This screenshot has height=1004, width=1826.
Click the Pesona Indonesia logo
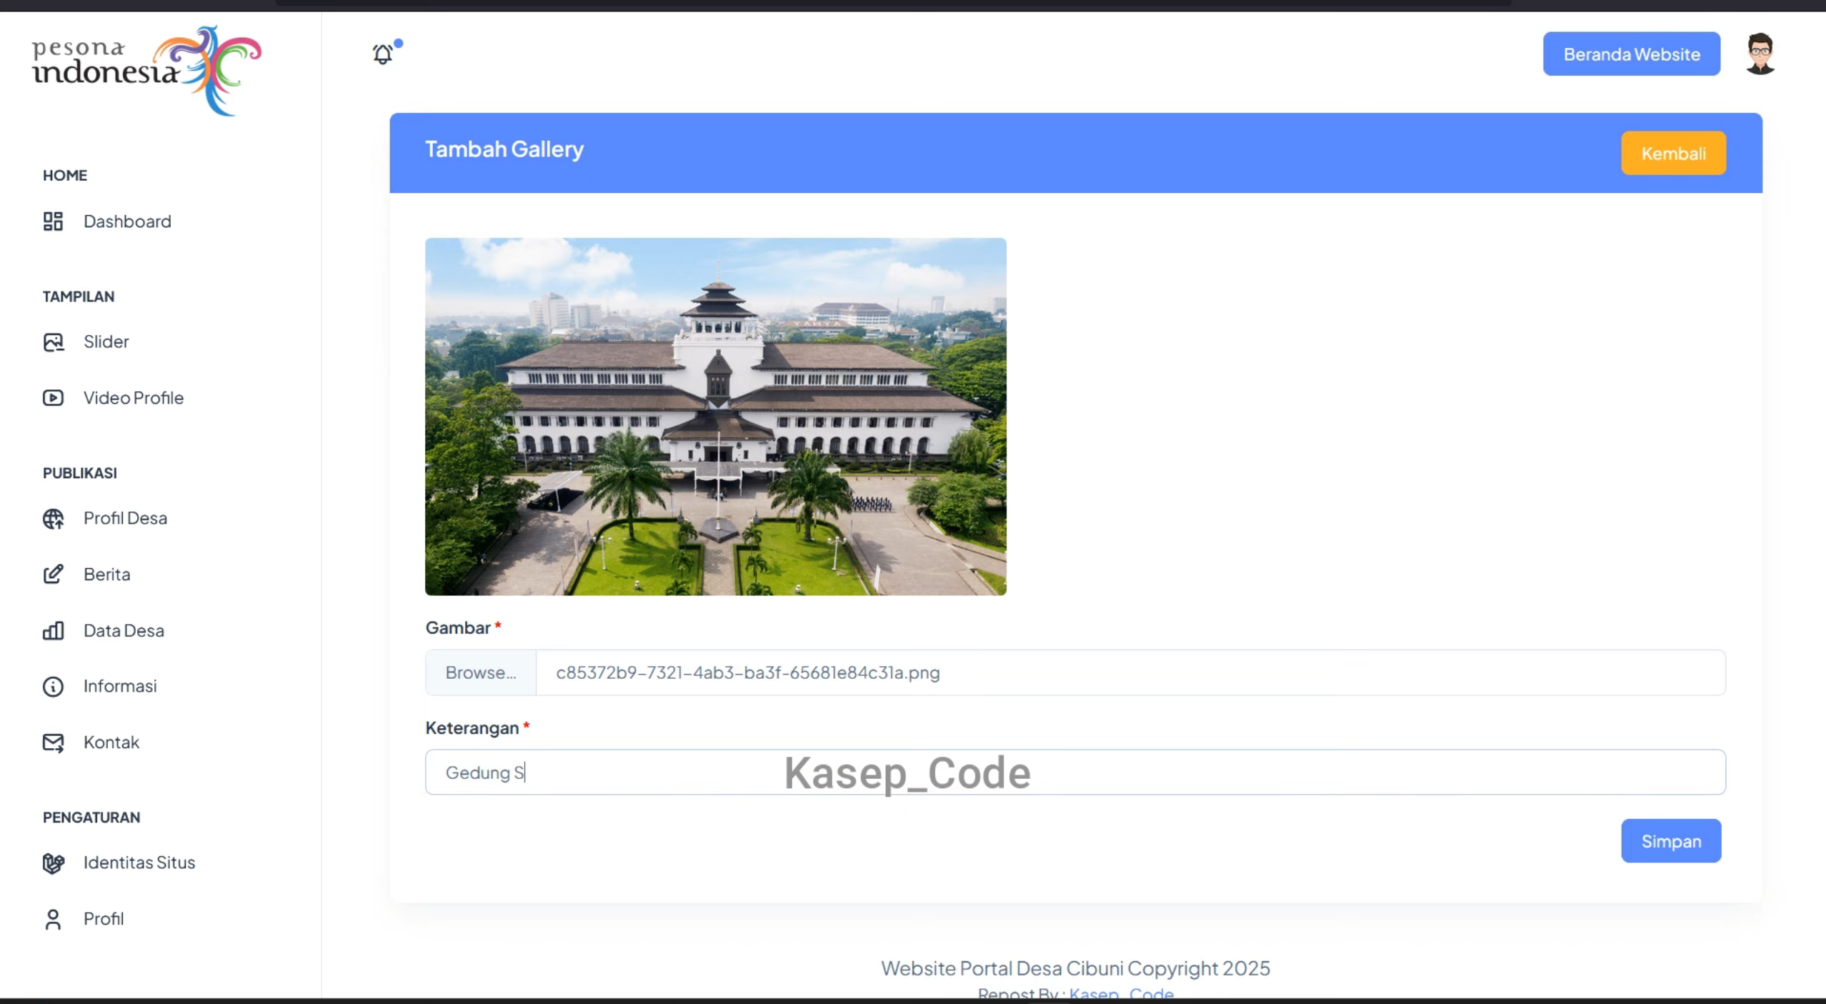[x=146, y=70]
